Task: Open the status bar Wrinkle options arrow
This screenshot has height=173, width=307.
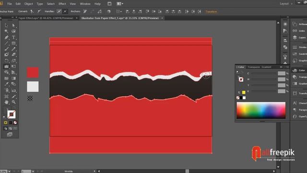Action: (x=94, y=172)
